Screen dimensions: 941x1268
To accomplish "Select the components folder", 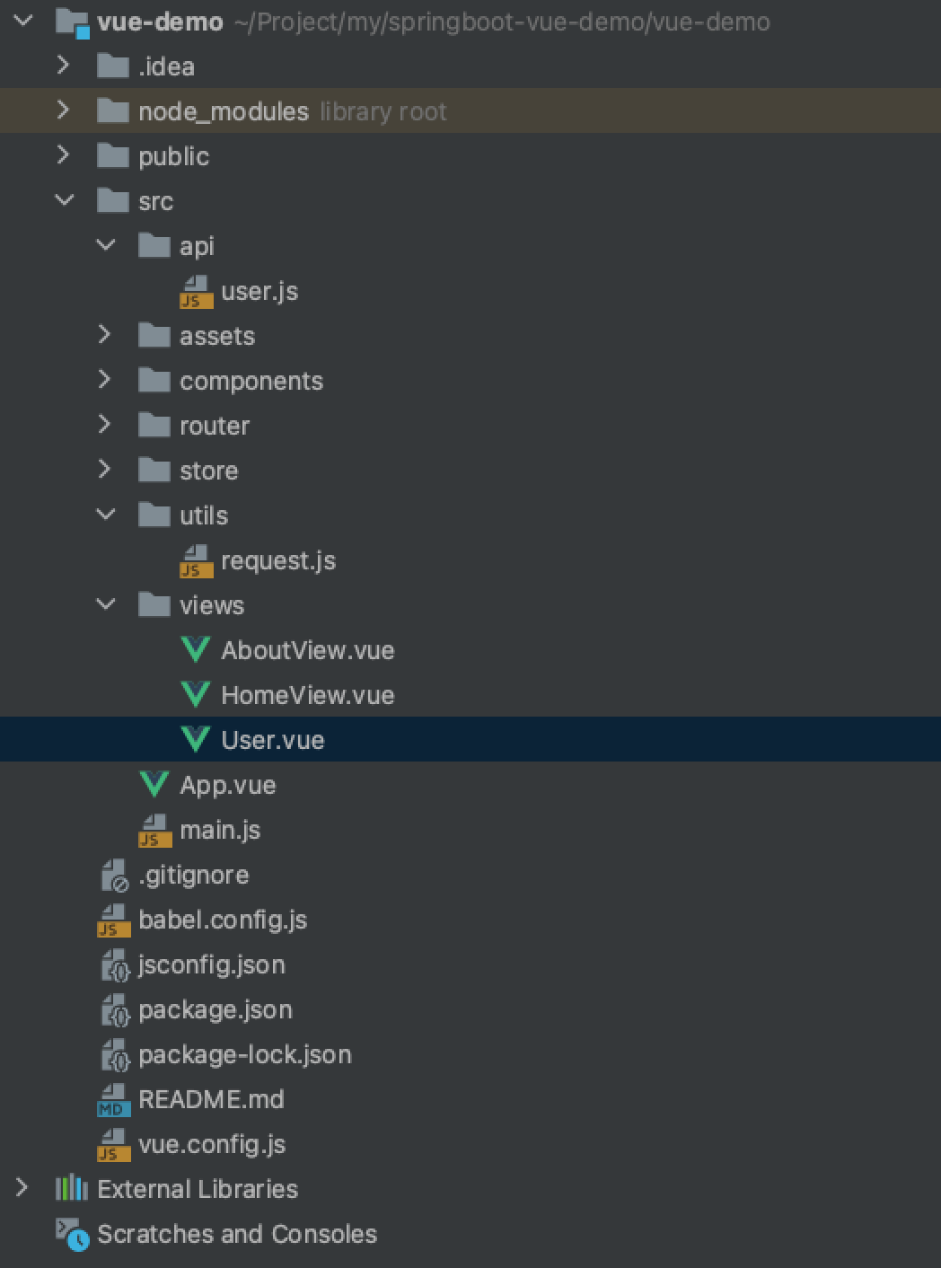I will point(251,381).
